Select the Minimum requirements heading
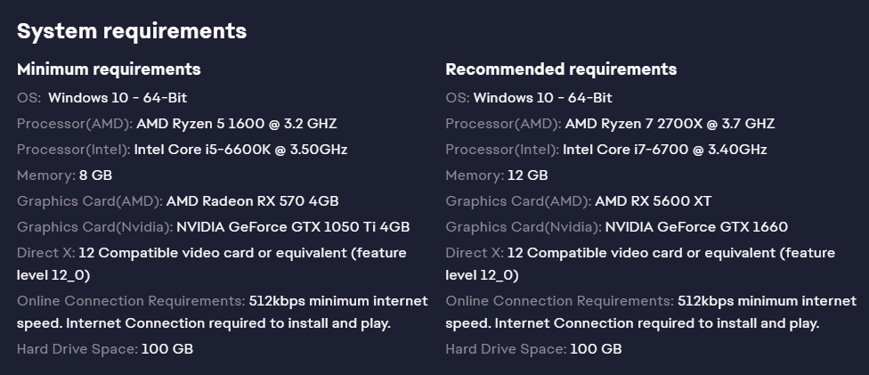The image size is (869, 375). [x=109, y=69]
